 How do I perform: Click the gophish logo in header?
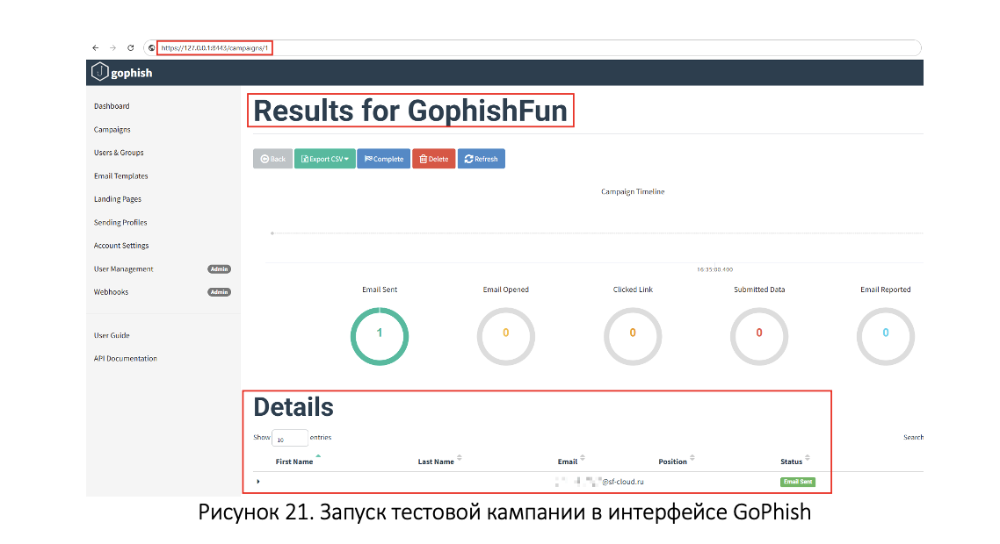[x=122, y=72]
